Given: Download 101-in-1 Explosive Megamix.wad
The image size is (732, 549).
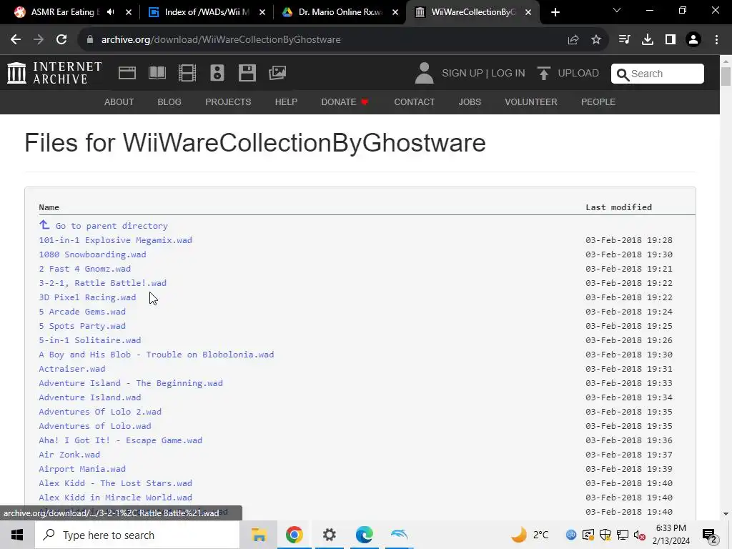Looking at the screenshot, I should [115, 240].
